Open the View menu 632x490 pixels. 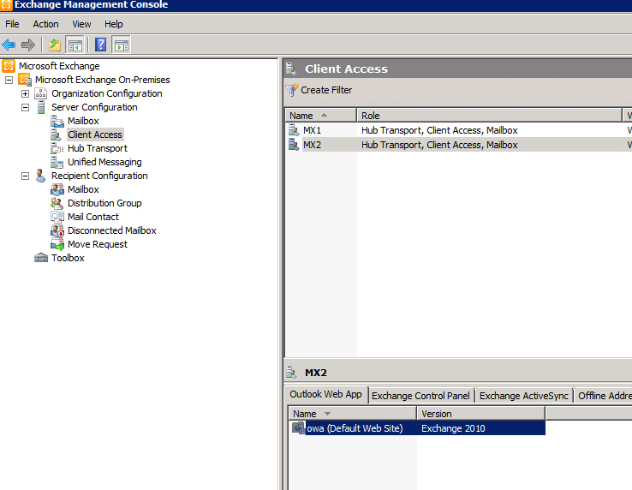(81, 24)
